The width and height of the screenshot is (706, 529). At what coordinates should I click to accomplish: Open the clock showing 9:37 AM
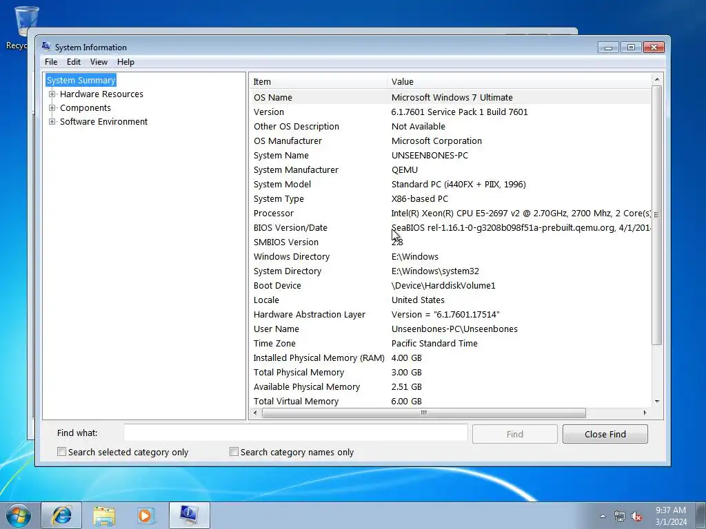coord(671,516)
